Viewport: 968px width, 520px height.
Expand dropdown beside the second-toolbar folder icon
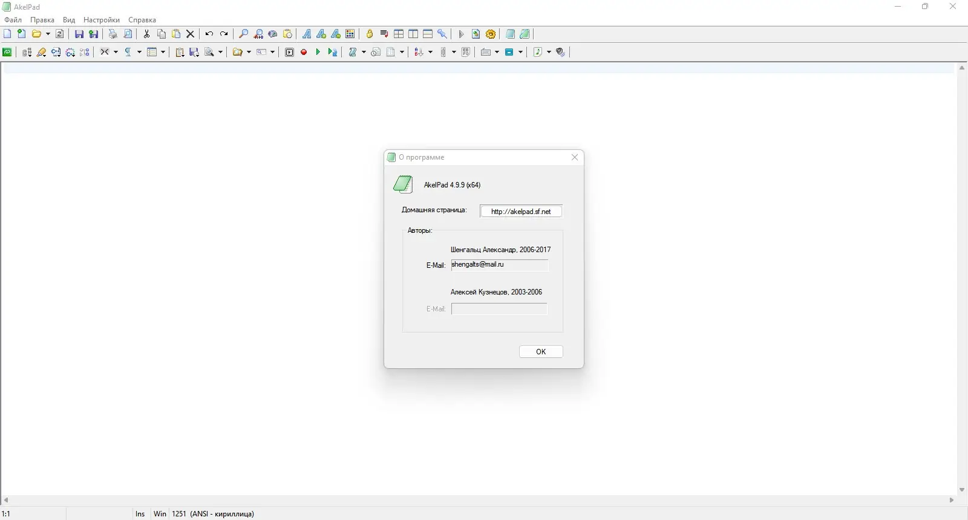click(249, 52)
